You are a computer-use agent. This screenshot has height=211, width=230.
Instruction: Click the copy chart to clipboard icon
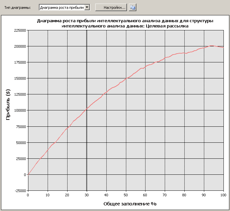132,7
